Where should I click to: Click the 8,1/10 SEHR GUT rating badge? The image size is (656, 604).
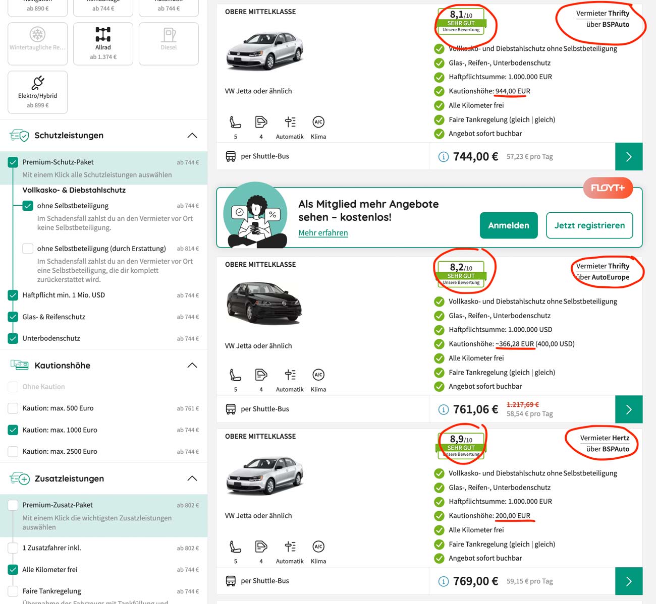(x=461, y=21)
